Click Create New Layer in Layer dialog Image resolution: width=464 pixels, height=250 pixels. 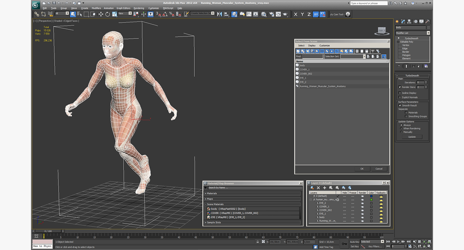[x=312, y=188]
